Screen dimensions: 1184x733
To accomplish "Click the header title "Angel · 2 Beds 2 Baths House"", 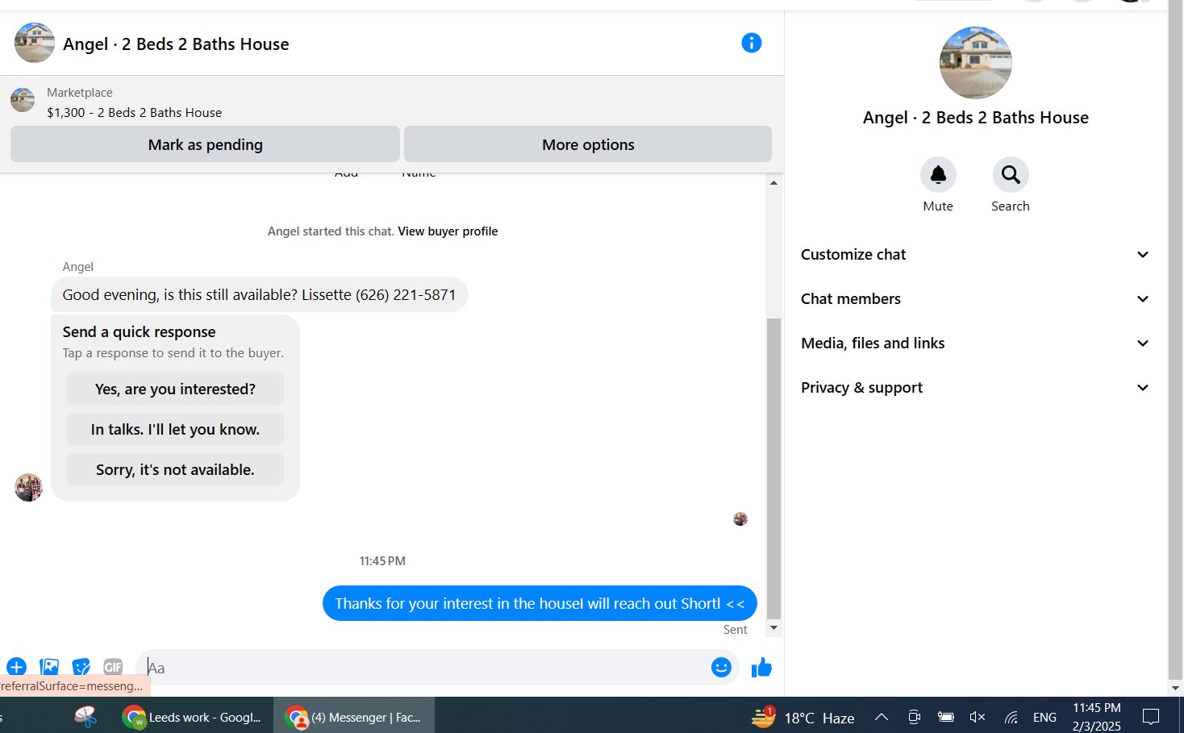I will 176,44.
